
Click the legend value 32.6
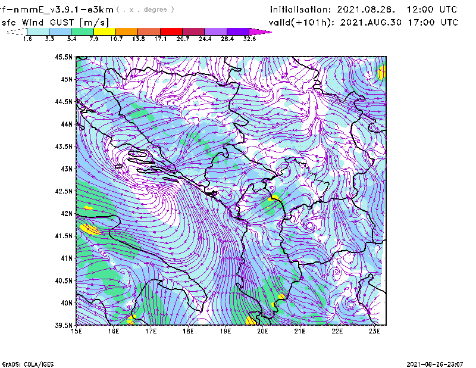coord(249,39)
